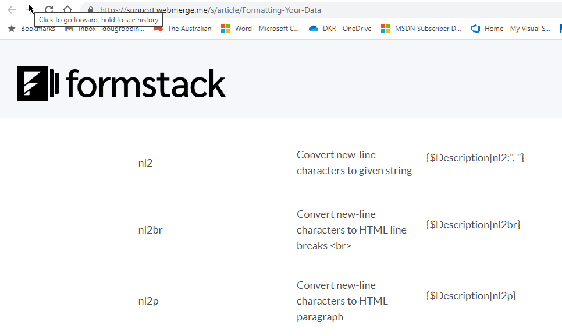The image size is (562, 336).
Task: Click The Australian bookmark icon
Action: click(x=158, y=28)
